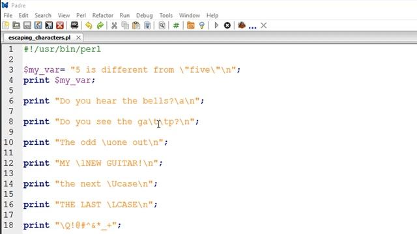Click $my_var= on line 3

pos(44,70)
